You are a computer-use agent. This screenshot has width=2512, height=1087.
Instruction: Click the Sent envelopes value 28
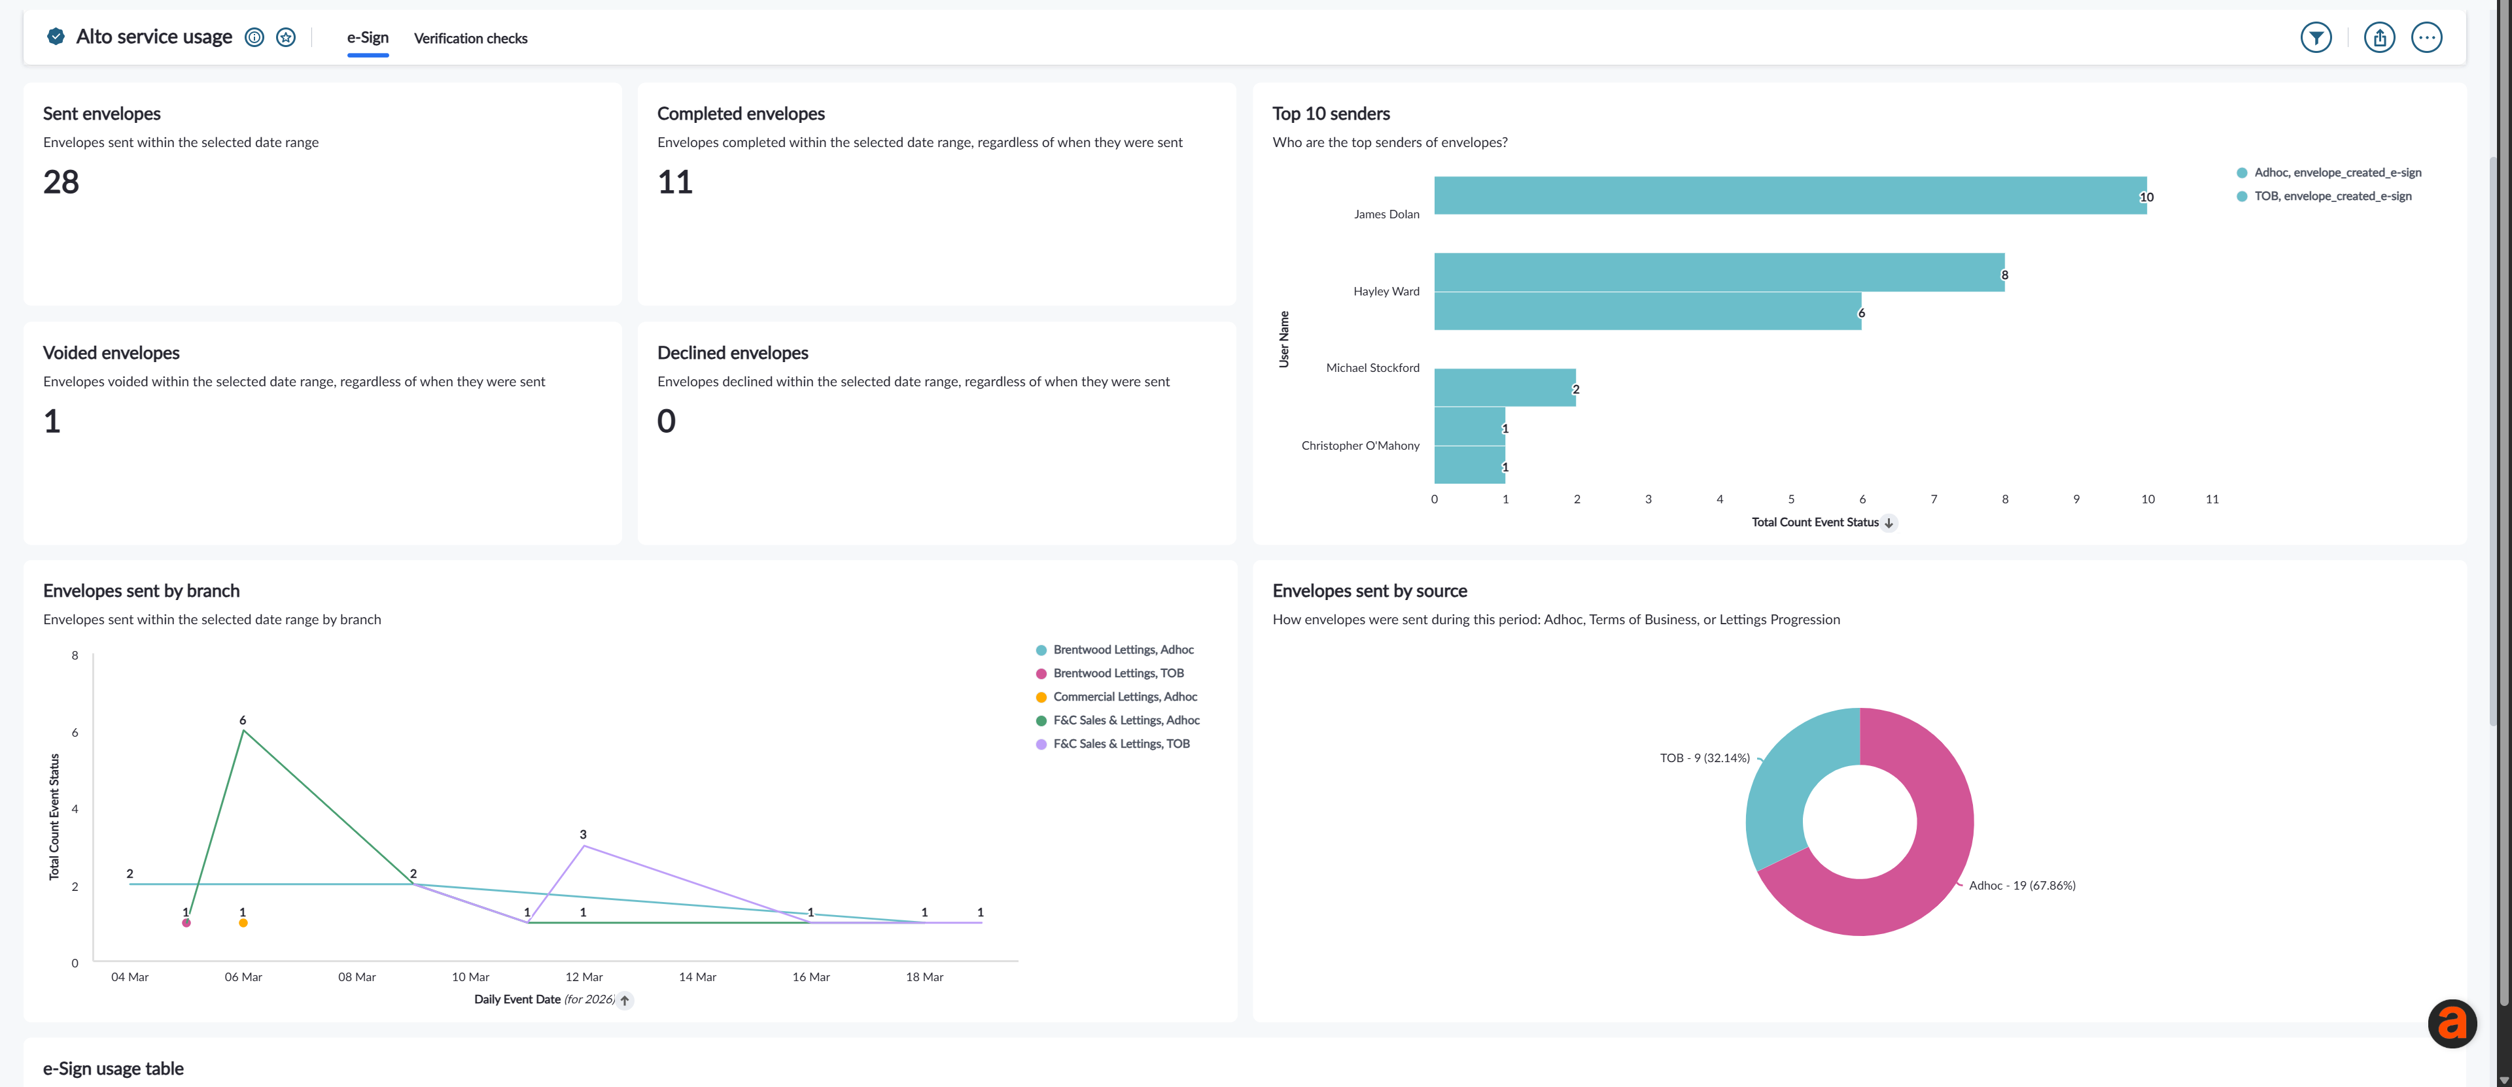coord(61,182)
